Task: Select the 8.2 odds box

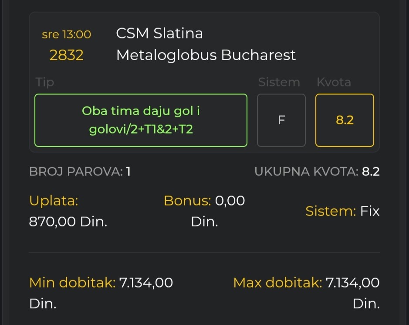Action: pyautogui.click(x=345, y=120)
